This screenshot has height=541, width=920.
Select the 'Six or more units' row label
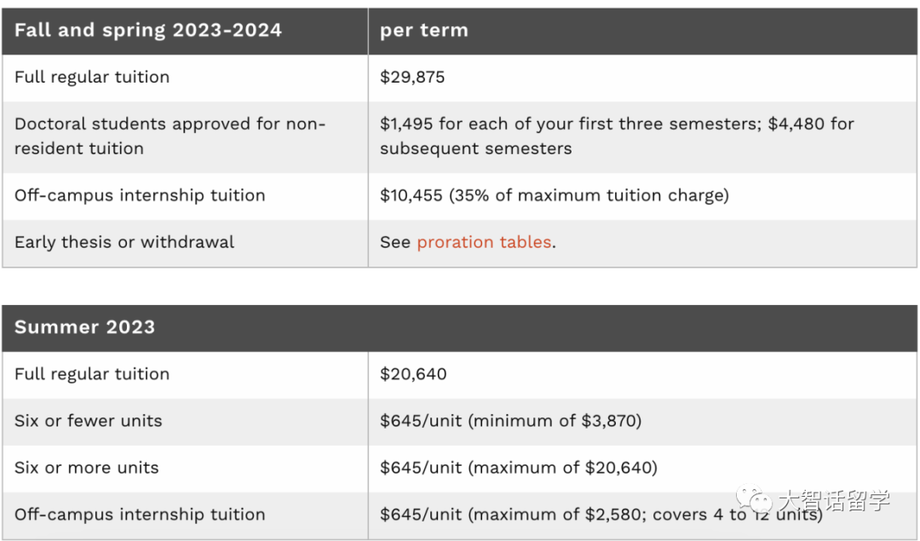point(86,469)
